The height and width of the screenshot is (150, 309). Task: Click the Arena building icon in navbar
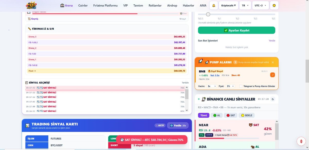[62, 5]
